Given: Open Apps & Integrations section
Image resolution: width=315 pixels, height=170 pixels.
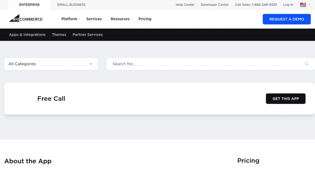Looking at the screenshot, I should pyautogui.click(x=27, y=35).
